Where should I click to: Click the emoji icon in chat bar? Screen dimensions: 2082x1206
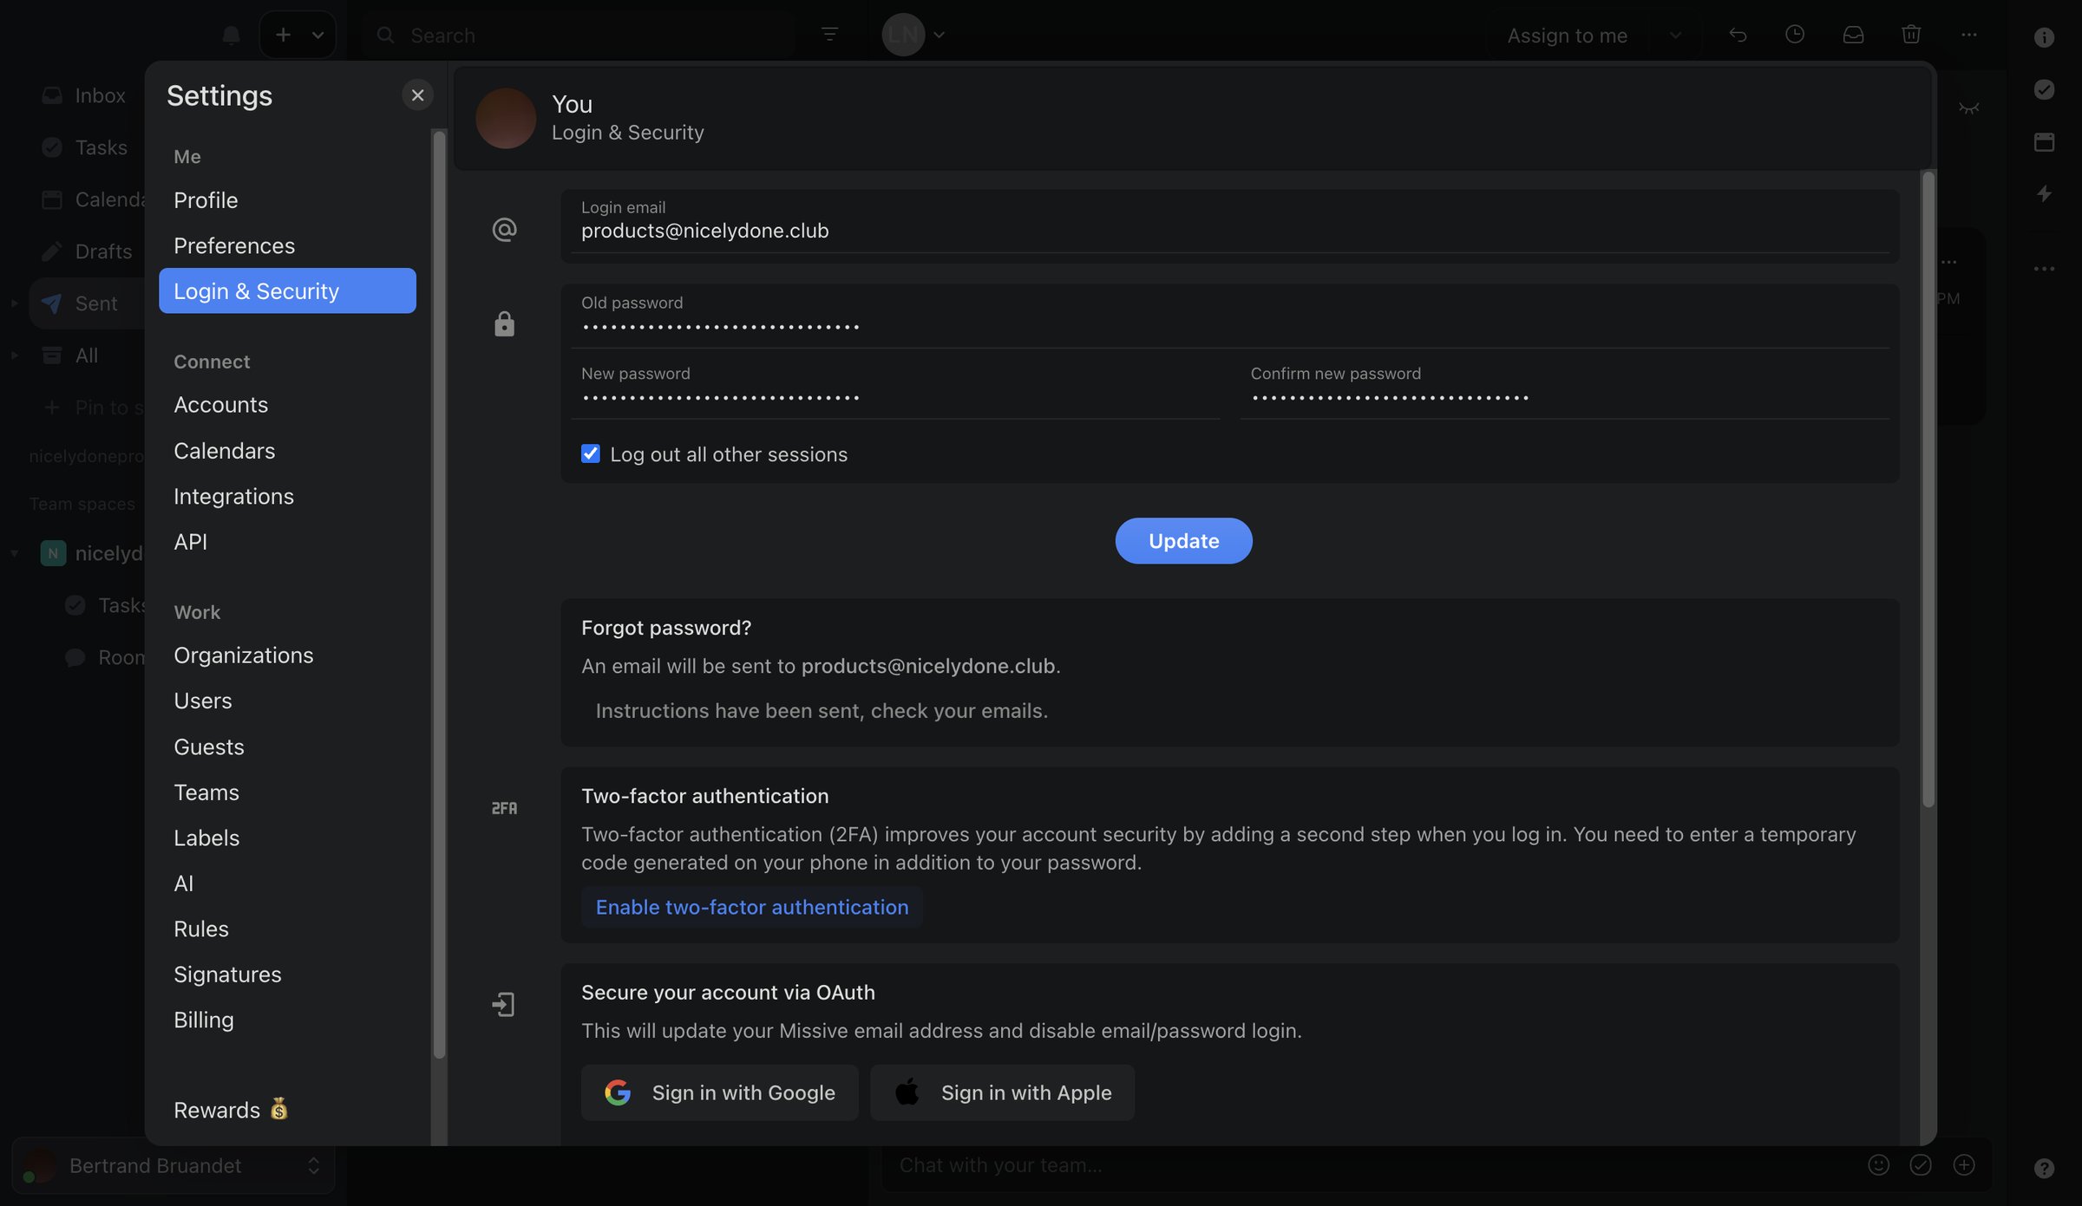(1878, 1164)
